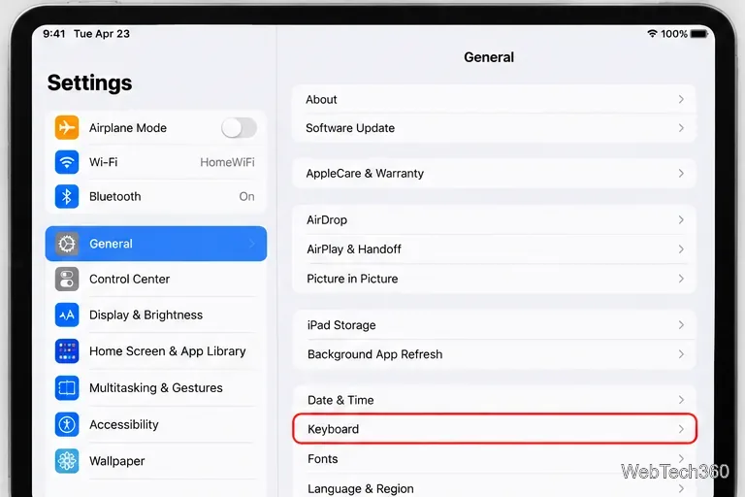Viewport: 745px width, 497px height.
Task: Tap the Accessibility icon
Action: coord(67,424)
